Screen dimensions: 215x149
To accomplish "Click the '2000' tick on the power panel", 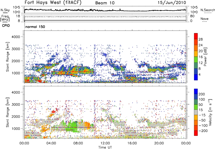I will click(16, 61).
